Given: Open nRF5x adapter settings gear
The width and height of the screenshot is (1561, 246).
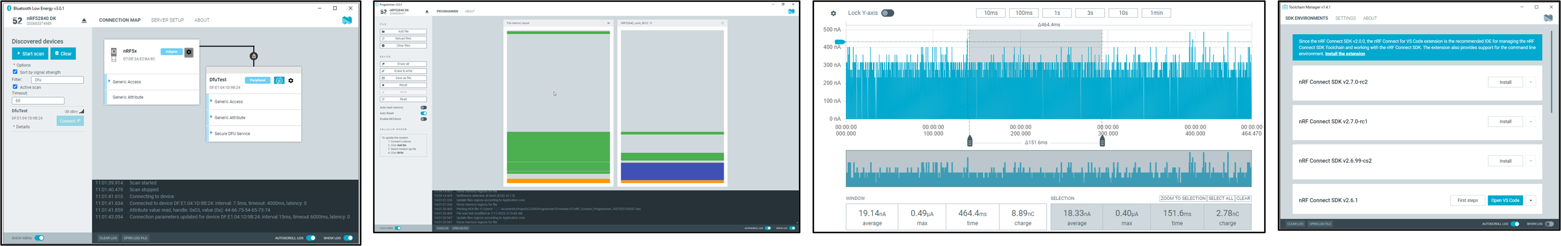Looking at the screenshot, I should click(x=189, y=52).
